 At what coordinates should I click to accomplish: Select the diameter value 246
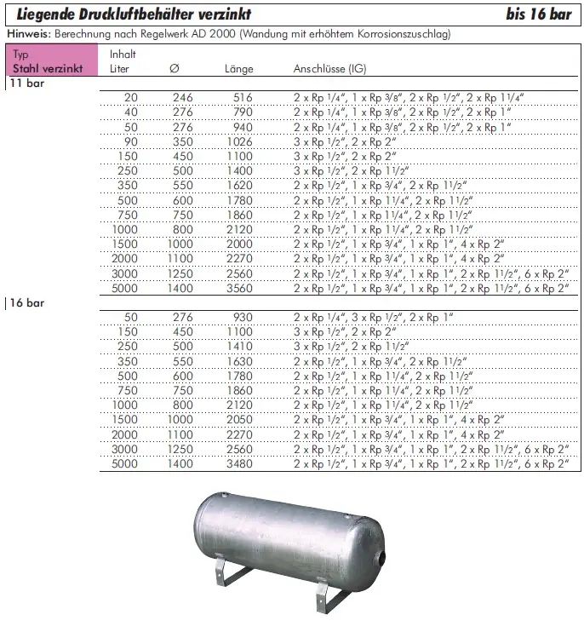click(x=182, y=99)
